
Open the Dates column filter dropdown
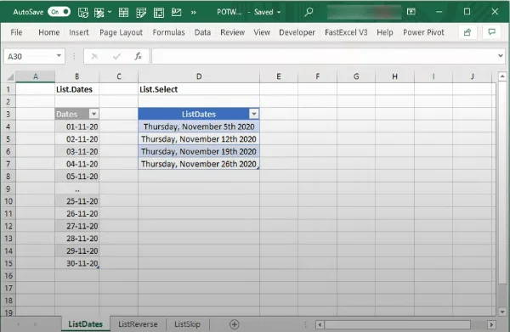click(x=93, y=114)
